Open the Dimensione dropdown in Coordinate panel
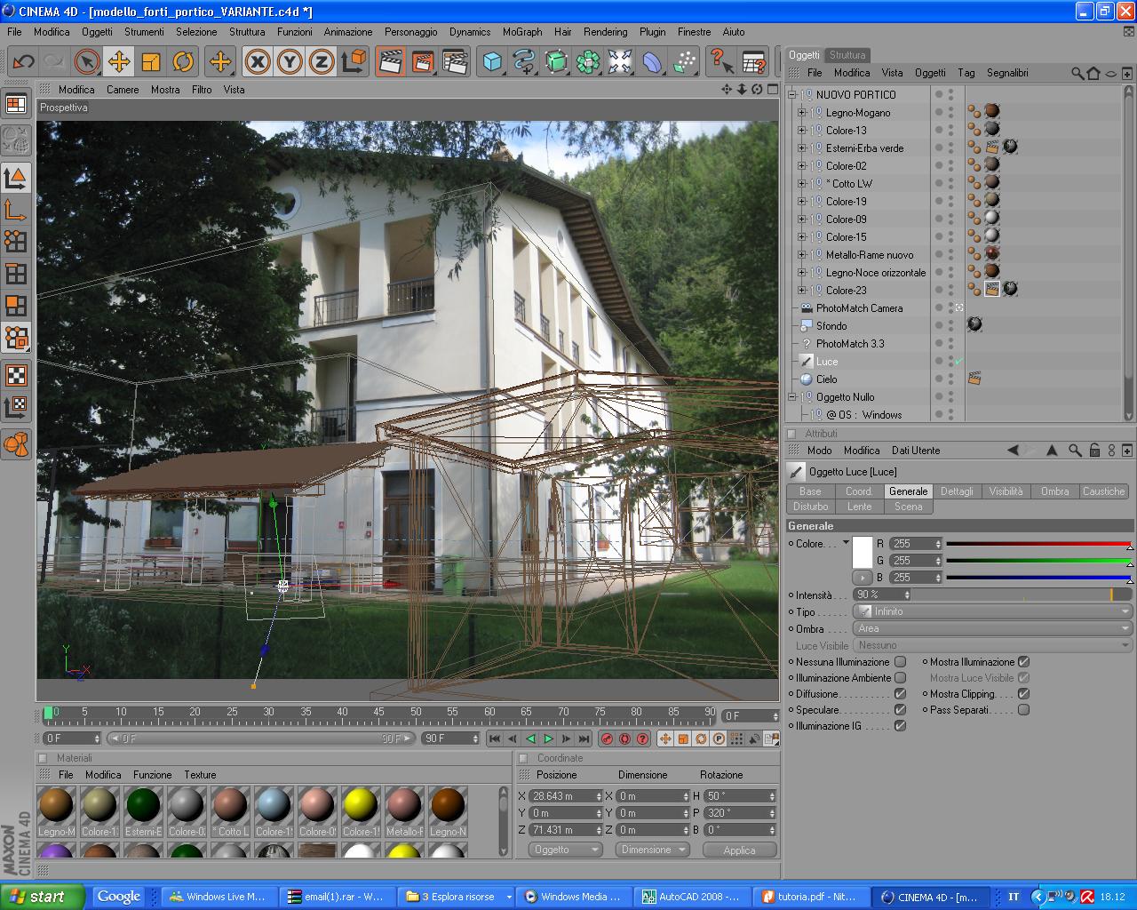The image size is (1137, 910). pos(653,850)
